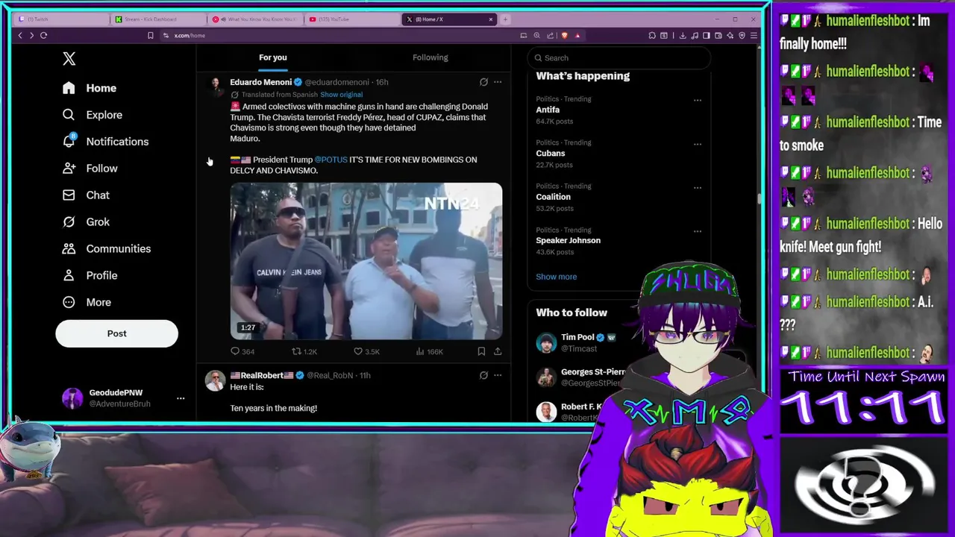This screenshot has width=955, height=537.
Task: Open Profile from the sidebar
Action: [x=90, y=276]
